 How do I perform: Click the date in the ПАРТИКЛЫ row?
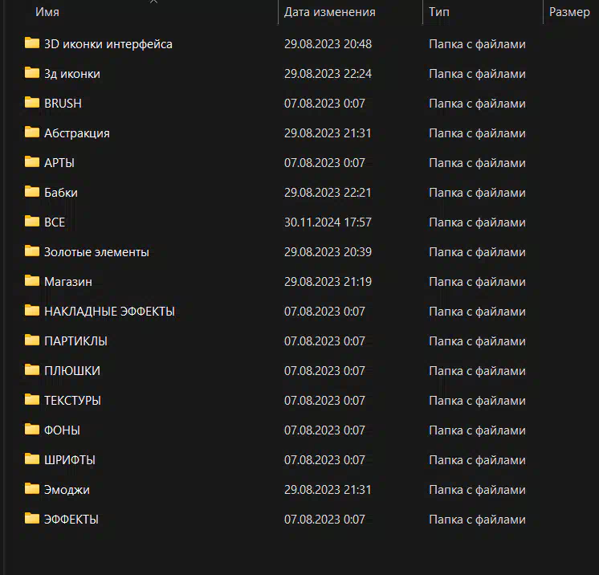[x=324, y=341]
